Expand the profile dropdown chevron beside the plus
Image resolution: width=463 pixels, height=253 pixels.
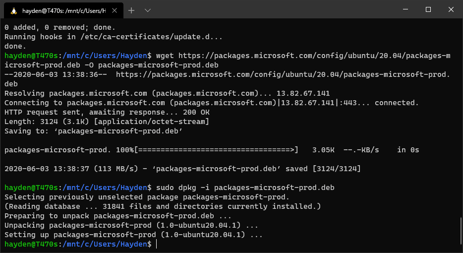(x=148, y=10)
